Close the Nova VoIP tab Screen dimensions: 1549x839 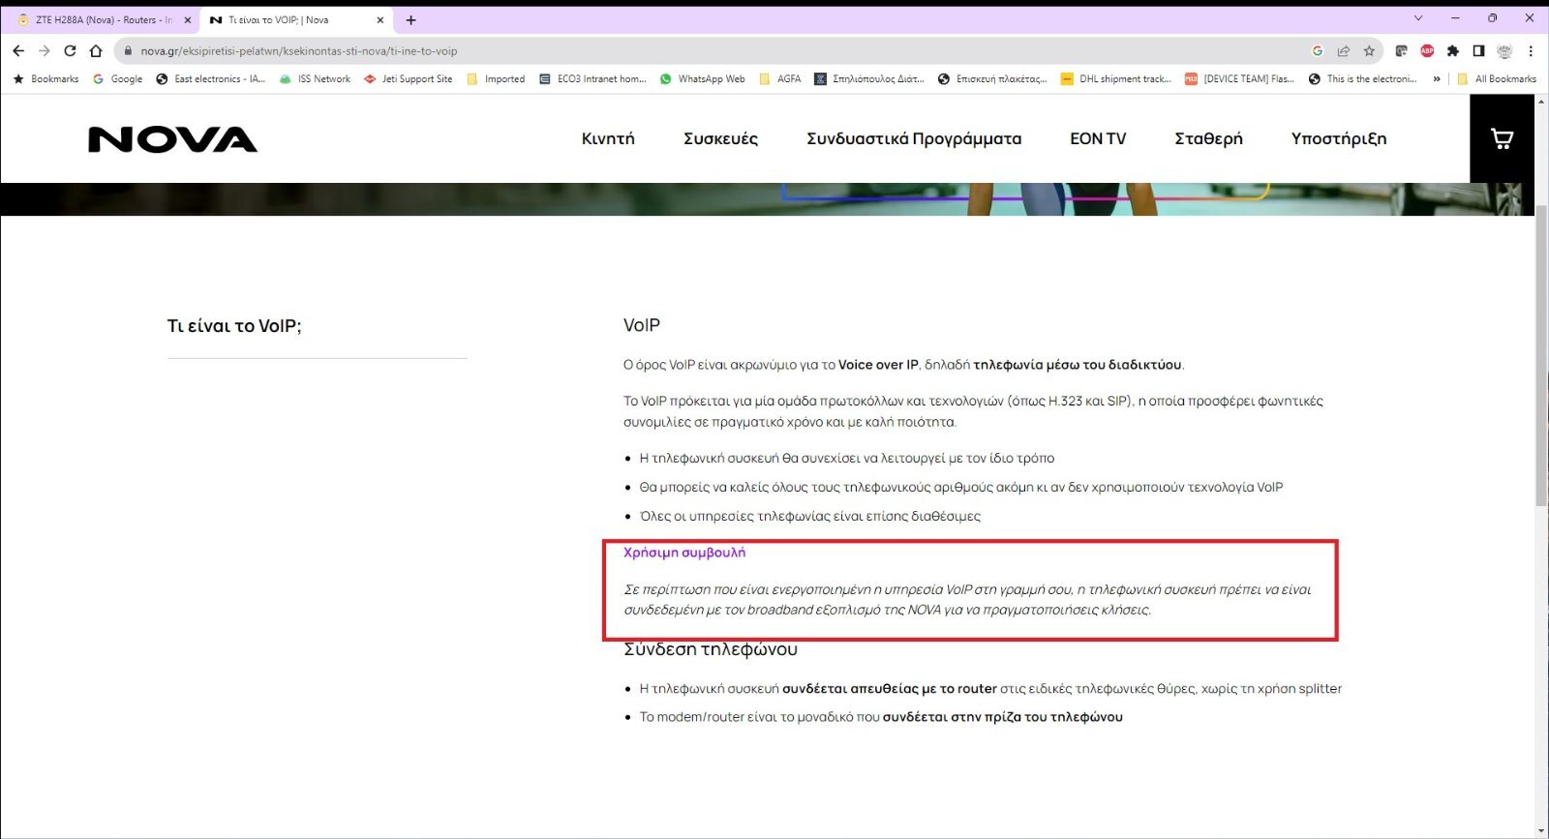click(x=380, y=19)
